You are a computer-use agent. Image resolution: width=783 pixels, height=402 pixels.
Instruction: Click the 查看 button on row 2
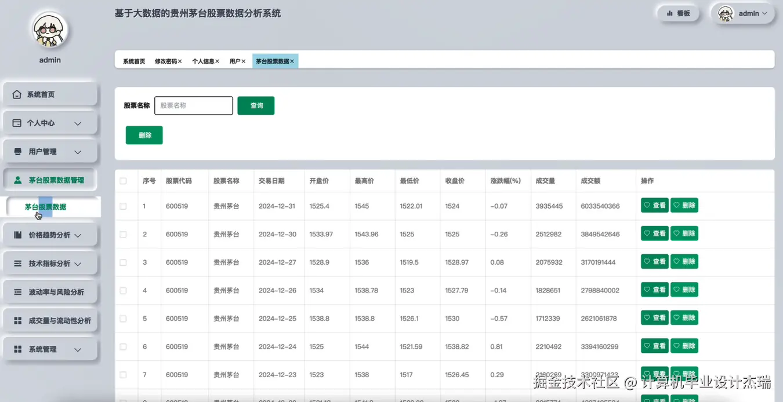pyautogui.click(x=654, y=233)
